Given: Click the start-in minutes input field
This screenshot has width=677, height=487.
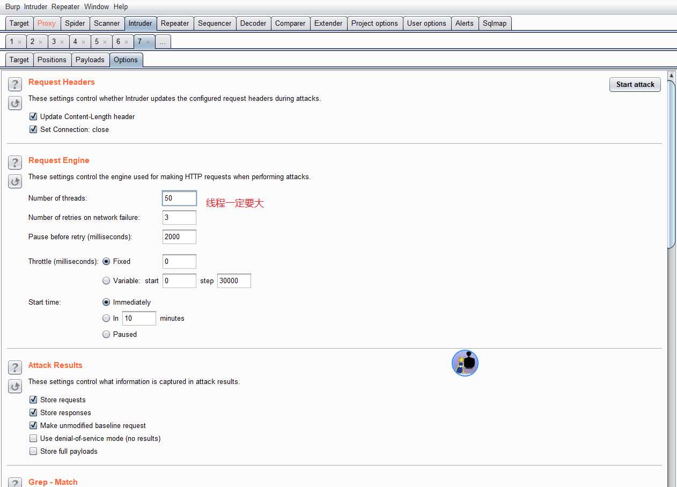Looking at the screenshot, I should point(139,318).
